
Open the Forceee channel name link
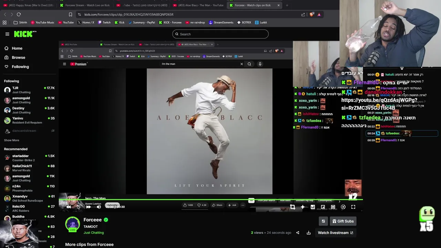click(93, 220)
